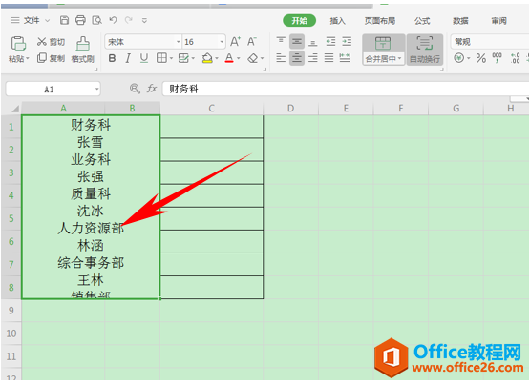Toggle center horizontal alignment
This screenshot has width=530, height=384.
pos(297,58)
